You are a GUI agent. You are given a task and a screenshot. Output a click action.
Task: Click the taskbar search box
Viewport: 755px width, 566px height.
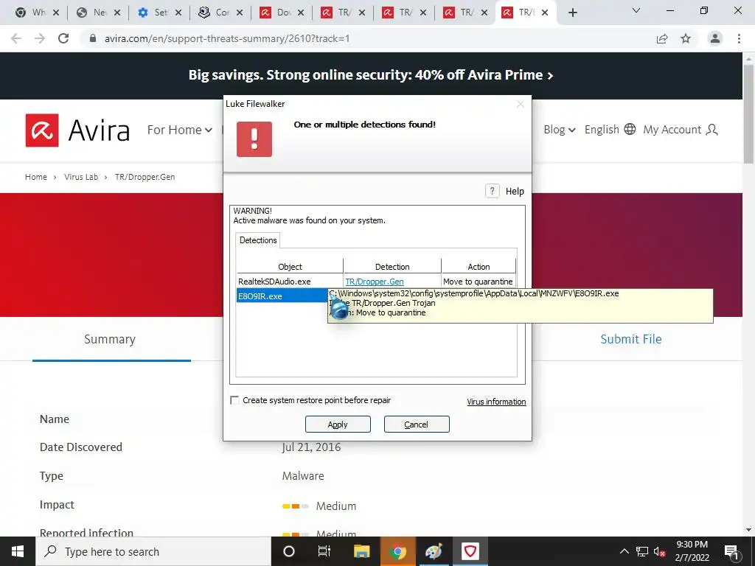[153, 551]
